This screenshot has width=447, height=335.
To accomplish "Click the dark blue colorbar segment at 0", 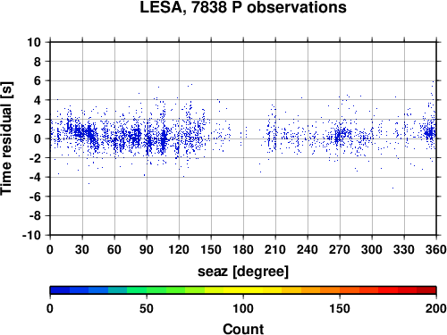I will pos(60,290).
